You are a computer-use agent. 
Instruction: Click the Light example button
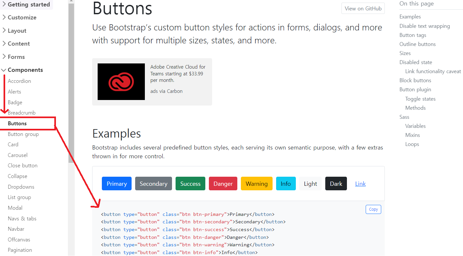(x=310, y=184)
